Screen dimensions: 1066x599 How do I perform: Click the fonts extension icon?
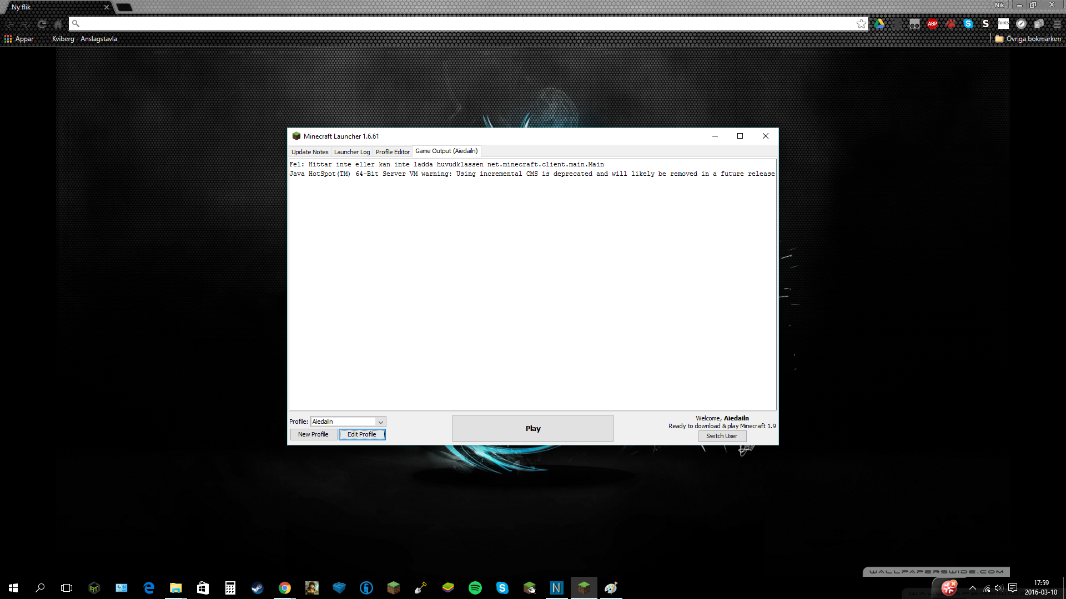coord(1003,23)
